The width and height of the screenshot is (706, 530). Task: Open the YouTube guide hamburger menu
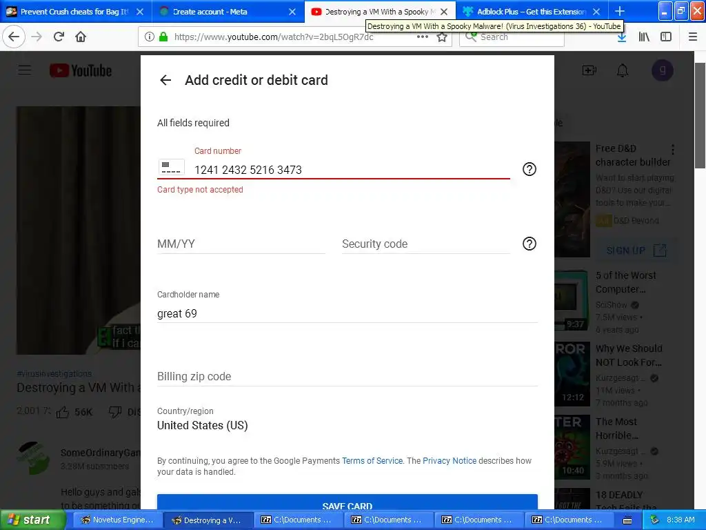25,70
